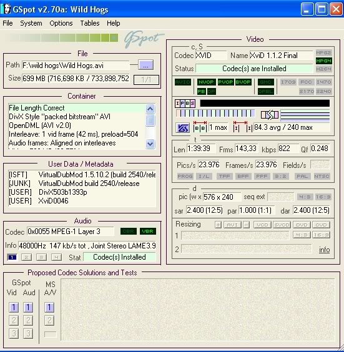Click the MPG2 codec type indicator
The image size is (344, 352).
(323, 53)
